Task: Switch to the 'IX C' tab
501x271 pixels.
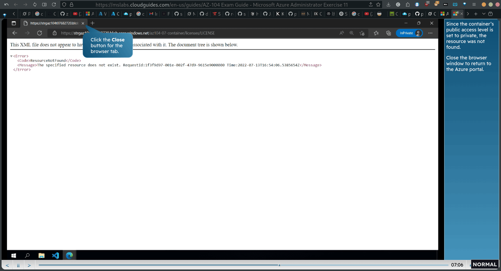Action: [318, 14]
